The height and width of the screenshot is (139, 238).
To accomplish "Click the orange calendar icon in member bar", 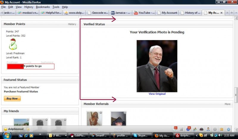I will click(222, 129).
